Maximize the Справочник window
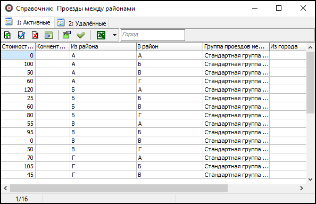 pyautogui.click(x=279, y=8)
